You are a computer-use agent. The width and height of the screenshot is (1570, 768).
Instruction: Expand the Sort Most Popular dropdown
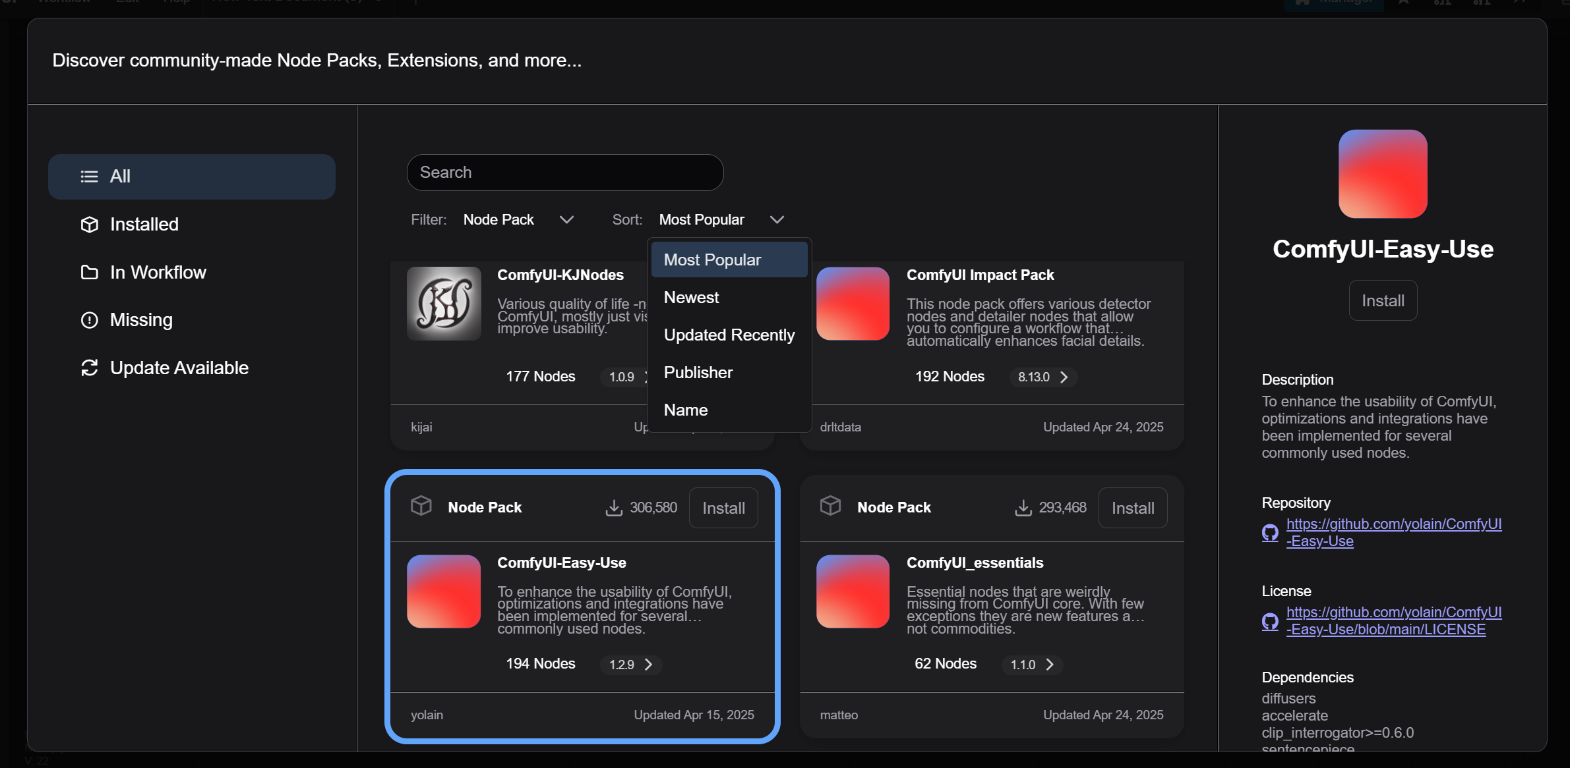pyautogui.click(x=721, y=219)
